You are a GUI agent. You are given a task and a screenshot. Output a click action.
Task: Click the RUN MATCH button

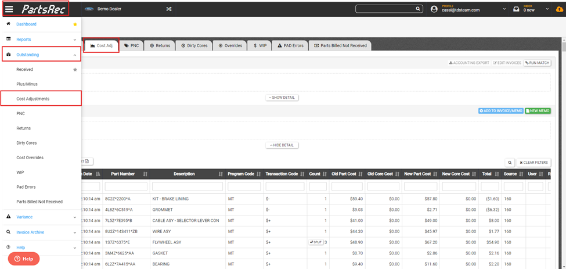click(537, 63)
